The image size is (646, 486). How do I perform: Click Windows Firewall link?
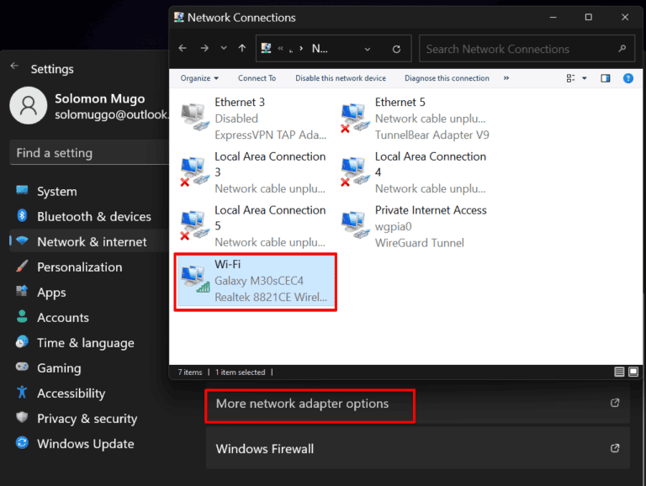click(x=264, y=448)
